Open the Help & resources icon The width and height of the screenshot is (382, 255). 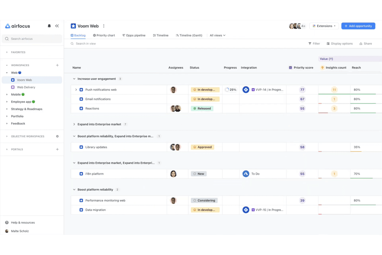7,222
